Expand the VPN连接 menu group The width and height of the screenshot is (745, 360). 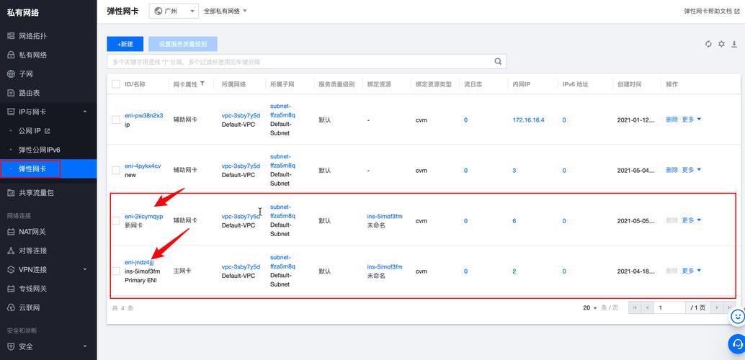click(x=48, y=270)
